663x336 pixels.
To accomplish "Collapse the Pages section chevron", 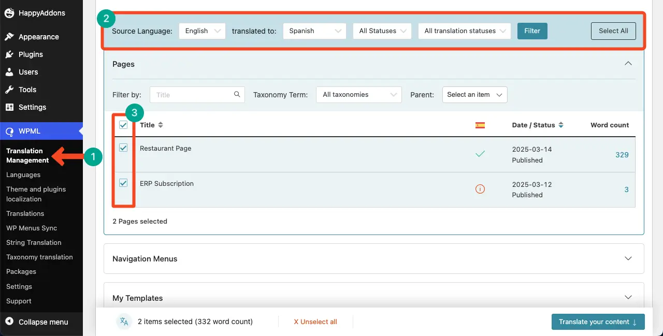I will pyautogui.click(x=628, y=64).
